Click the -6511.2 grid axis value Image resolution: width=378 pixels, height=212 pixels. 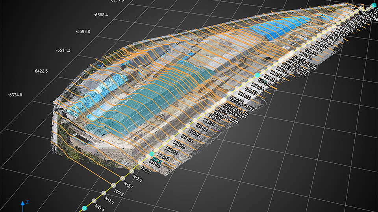point(63,50)
